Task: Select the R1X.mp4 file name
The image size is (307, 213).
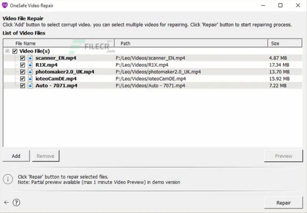Action: pos(46,65)
